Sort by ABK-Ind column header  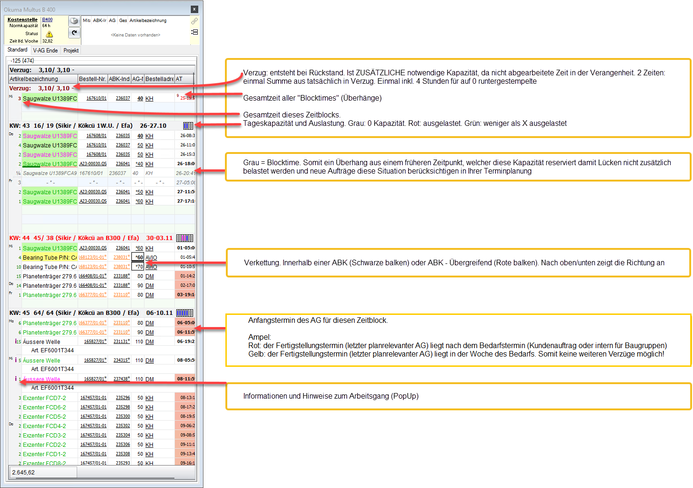pos(119,79)
